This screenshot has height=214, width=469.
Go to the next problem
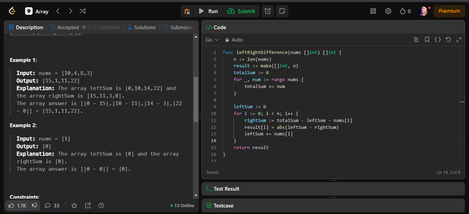click(70, 11)
